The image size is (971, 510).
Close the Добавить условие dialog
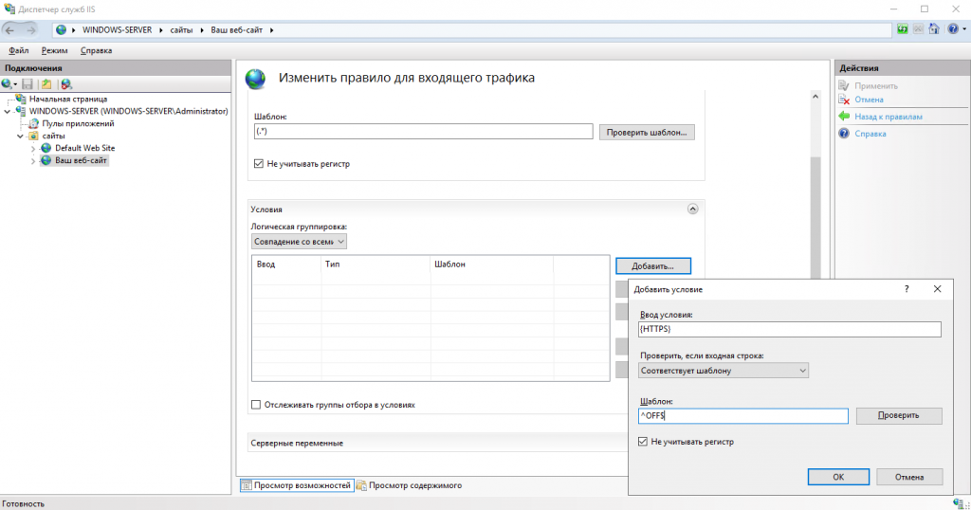[937, 289]
